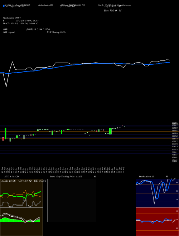Viewport: 179px width, 236px height.
Task: Click the 'ADX & MACD' panel title
Action: click(11, 177)
